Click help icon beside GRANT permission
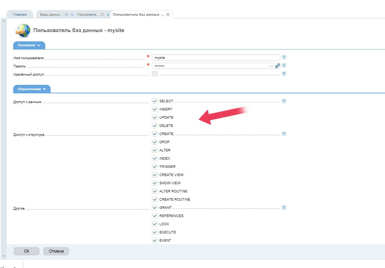Image resolution: width=385 pixels, height=268 pixels. [284, 207]
